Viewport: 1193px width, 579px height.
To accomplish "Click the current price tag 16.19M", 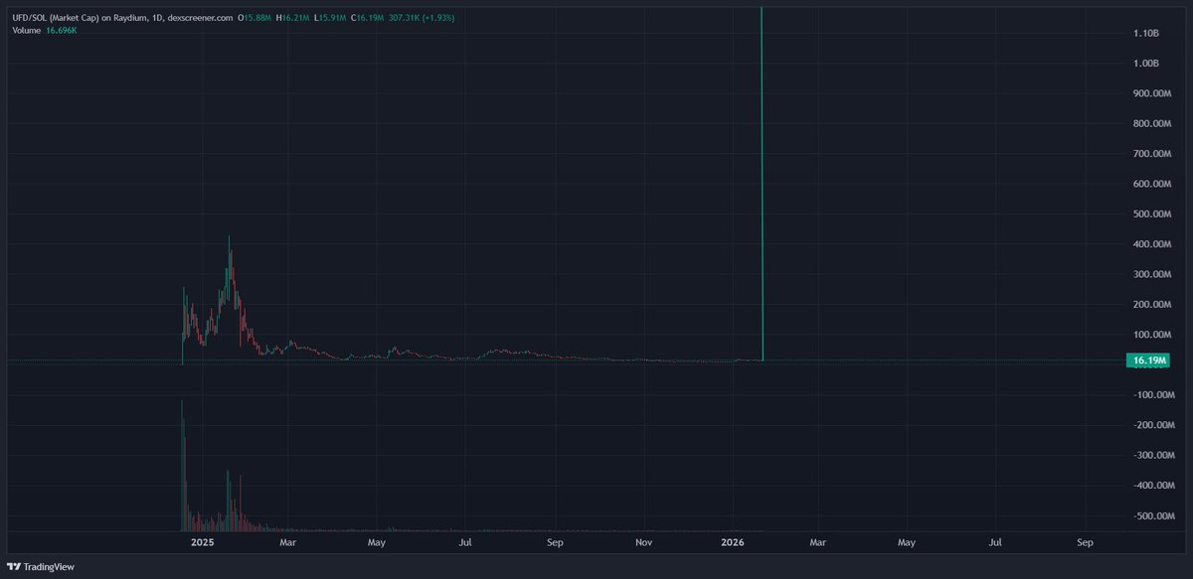I will (1146, 361).
